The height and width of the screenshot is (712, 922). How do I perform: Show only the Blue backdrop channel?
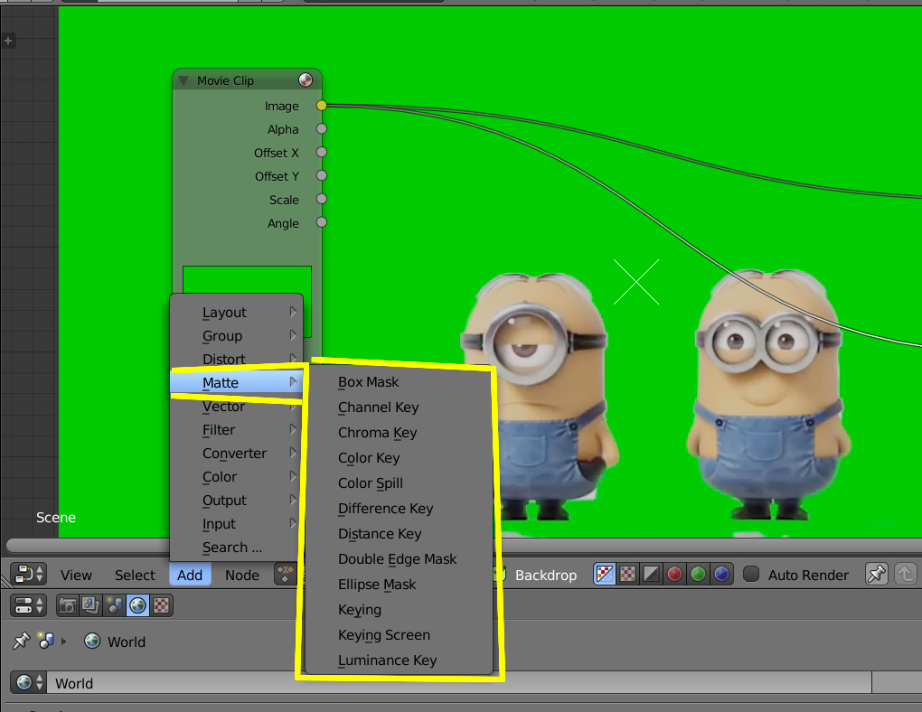click(721, 574)
